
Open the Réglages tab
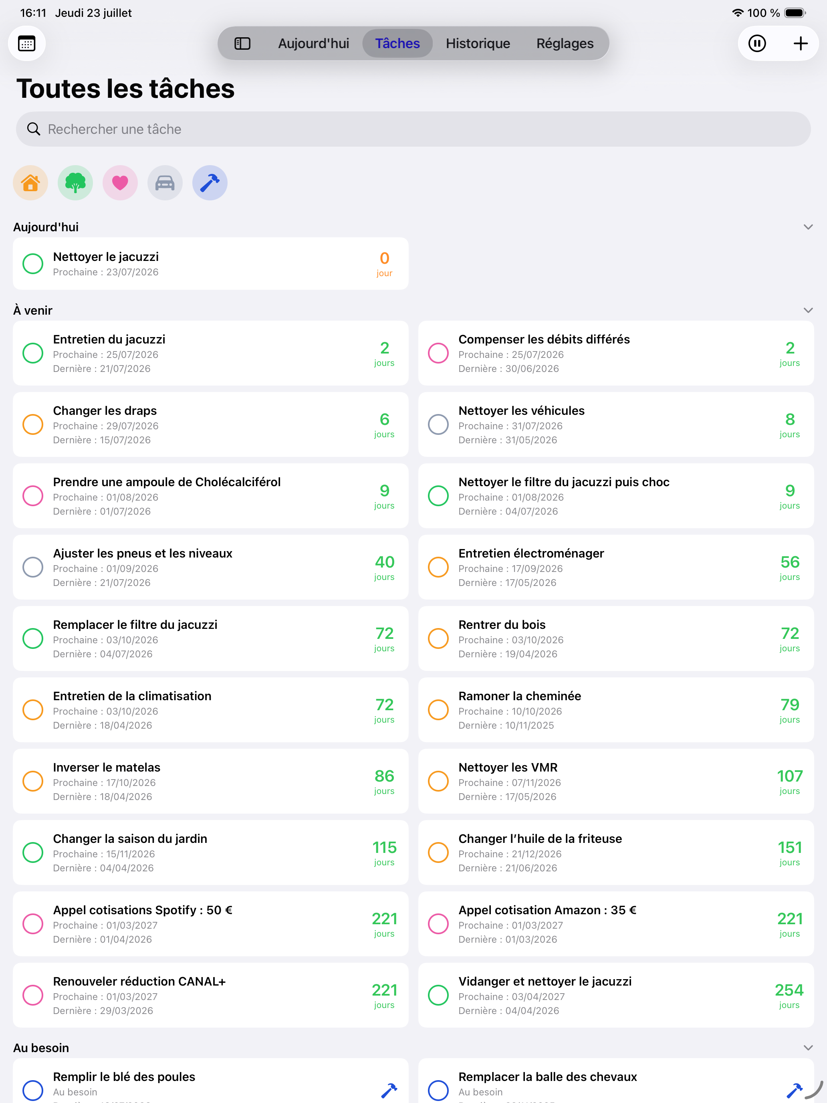[x=565, y=43]
